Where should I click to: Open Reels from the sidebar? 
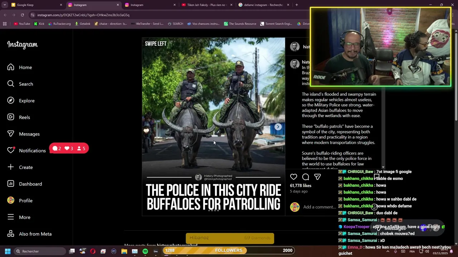coord(19,117)
